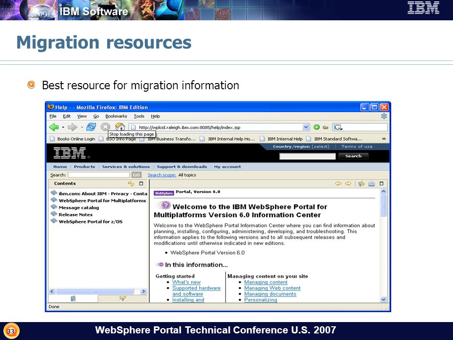Click the Contents panel synchronize icon

click(131, 184)
